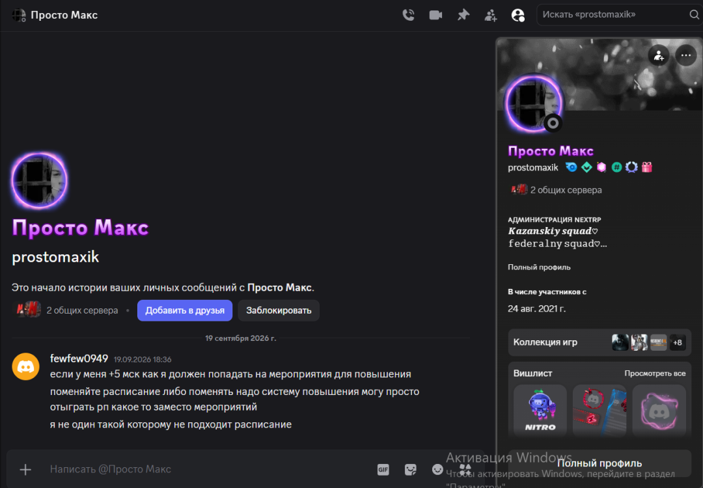Open the GIF picker
This screenshot has height=488, width=703.
click(383, 470)
